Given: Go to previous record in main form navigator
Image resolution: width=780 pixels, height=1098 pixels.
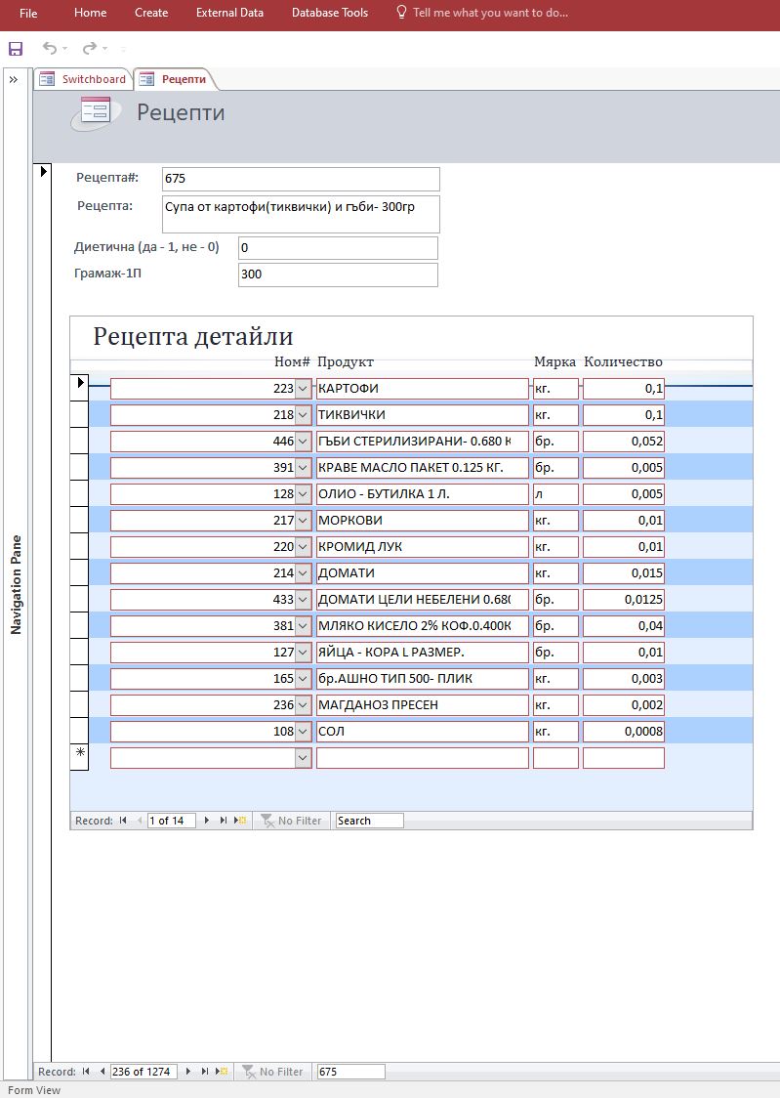Looking at the screenshot, I should click(x=102, y=1072).
